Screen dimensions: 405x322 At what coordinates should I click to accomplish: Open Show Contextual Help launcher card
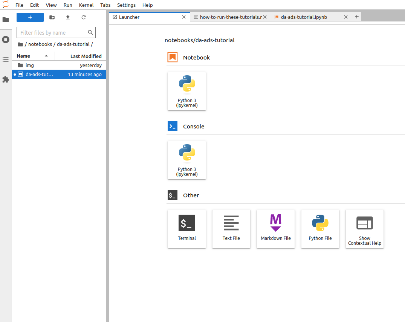tap(364, 229)
